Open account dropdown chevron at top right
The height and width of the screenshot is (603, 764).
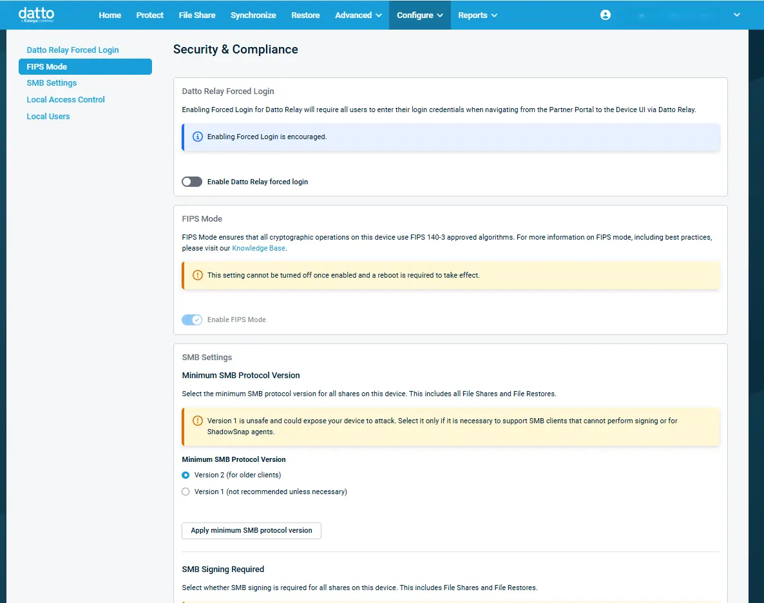[x=737, y=15]
